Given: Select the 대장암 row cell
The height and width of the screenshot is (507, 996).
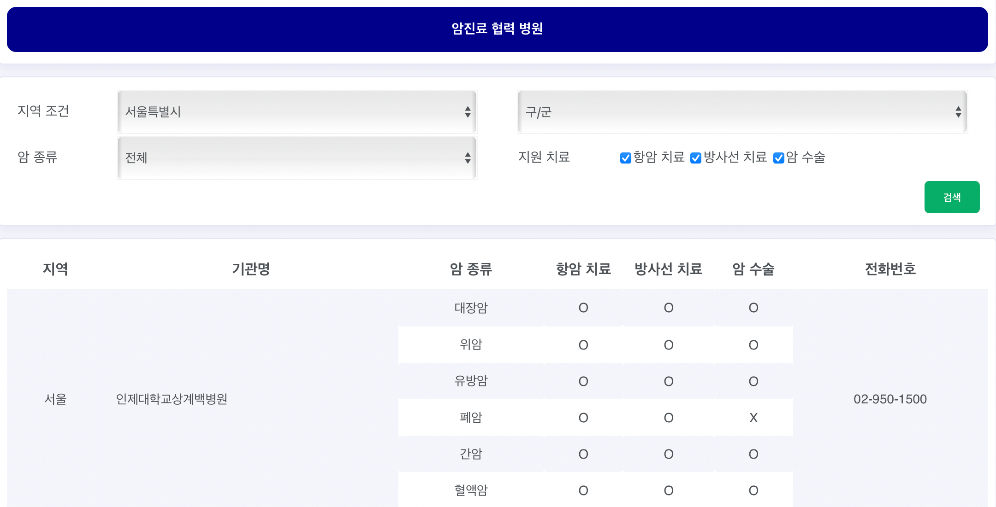Looking at the screenshot, I should pyautogui.click(x=471, y=308).
